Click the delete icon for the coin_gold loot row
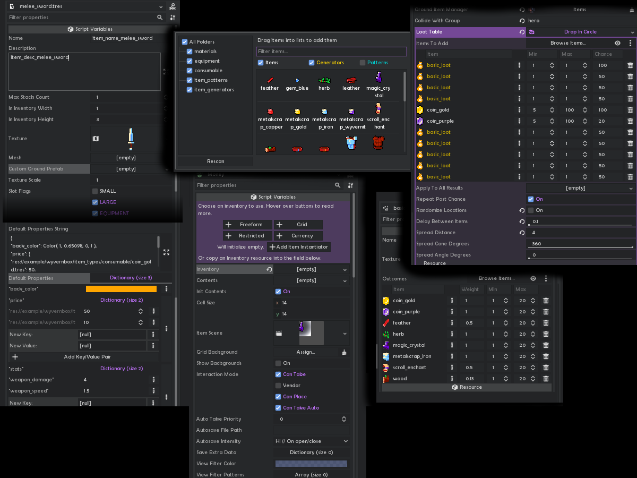This screenshot has height=478, width=637. (x=630, y=110)
